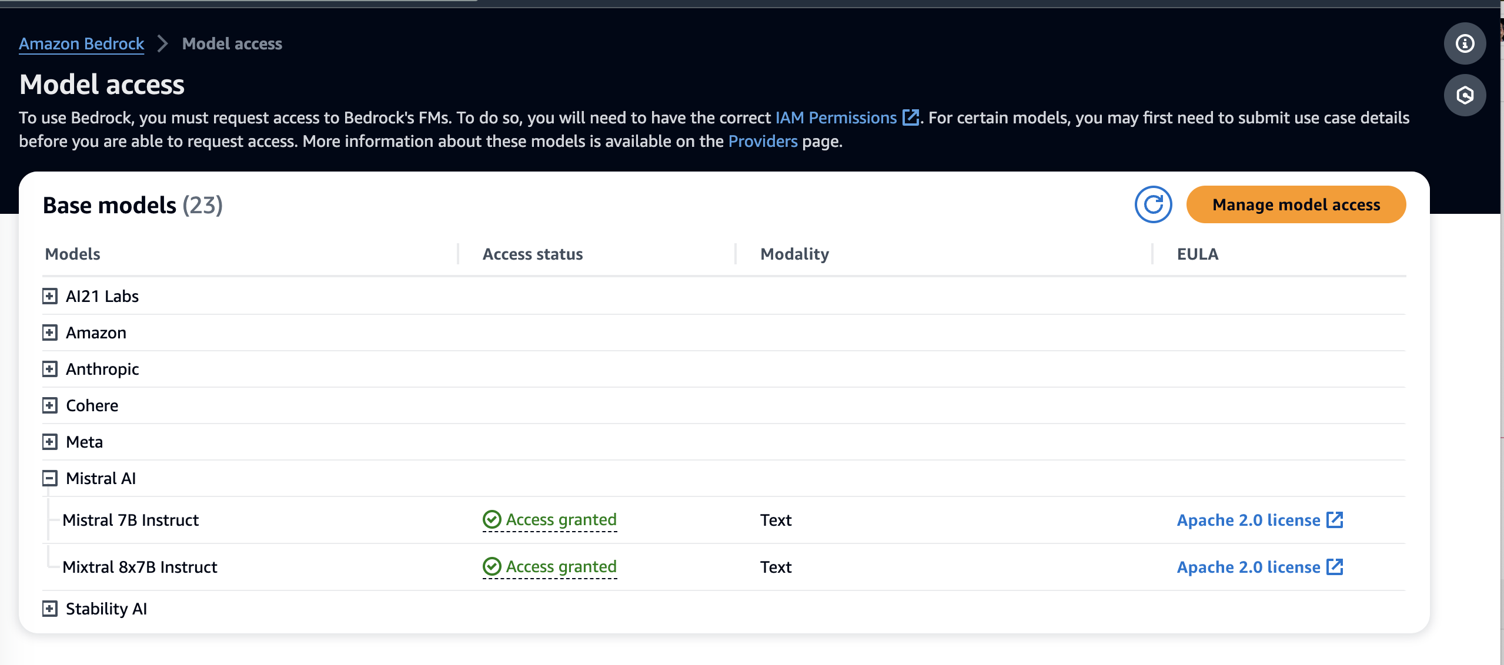
Task: Click external link icon beside IAM Permissions
Action: point(911,117)
